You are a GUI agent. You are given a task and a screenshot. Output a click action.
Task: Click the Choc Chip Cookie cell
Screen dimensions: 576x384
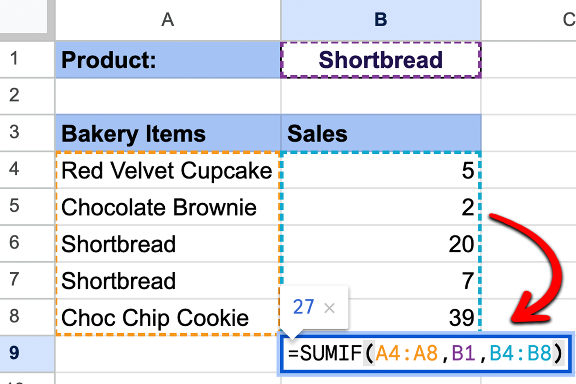(x=167, y=317)
